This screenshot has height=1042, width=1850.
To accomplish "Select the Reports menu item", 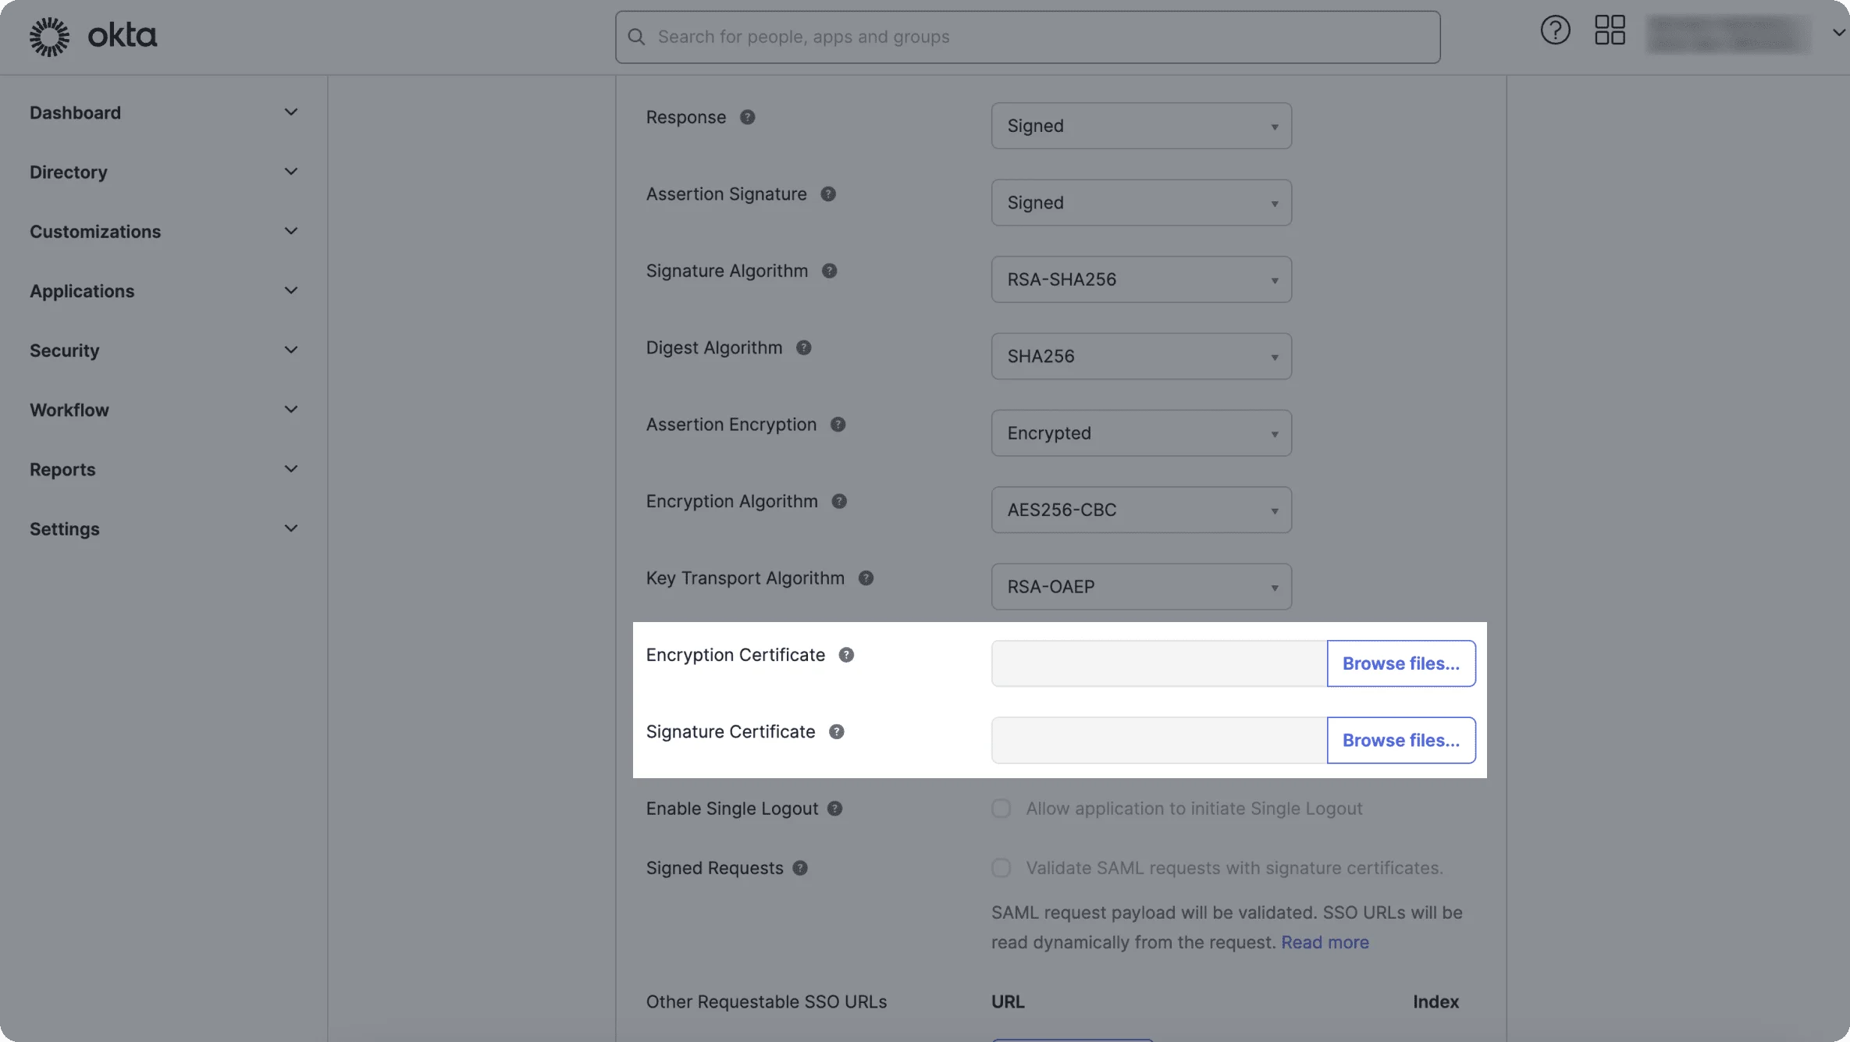I will 62,469.
